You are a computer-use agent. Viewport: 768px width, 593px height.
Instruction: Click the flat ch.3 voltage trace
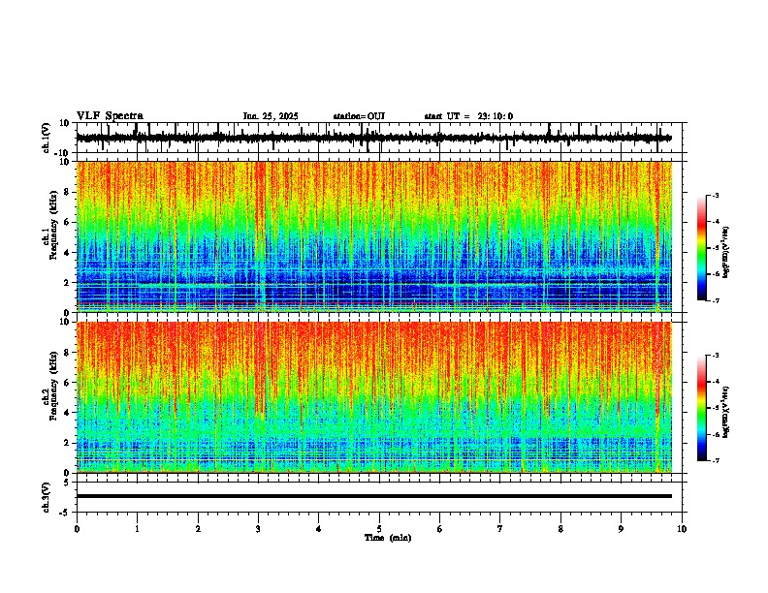point(373,496)
